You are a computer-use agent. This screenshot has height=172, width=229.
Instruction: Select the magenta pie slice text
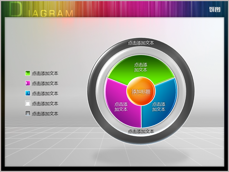(x=121, y=107)
